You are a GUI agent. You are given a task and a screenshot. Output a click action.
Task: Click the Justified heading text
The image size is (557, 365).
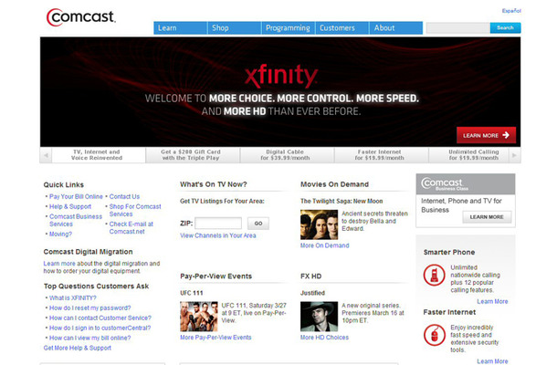(x=312, y=293)
